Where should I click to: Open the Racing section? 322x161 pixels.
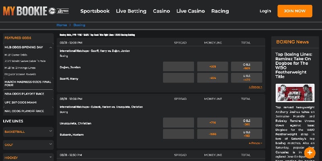220,11
